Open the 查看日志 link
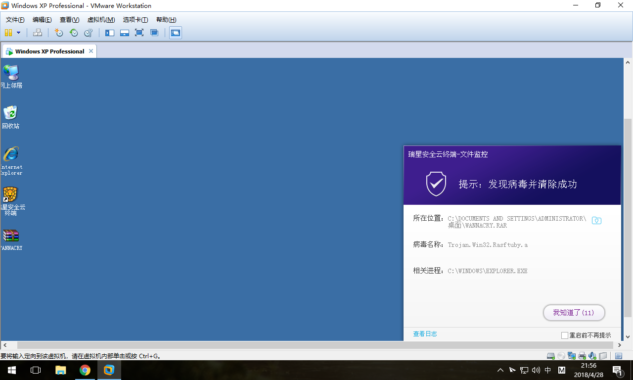The height and width of the screenshot is (380, 633). coord(425,334)
